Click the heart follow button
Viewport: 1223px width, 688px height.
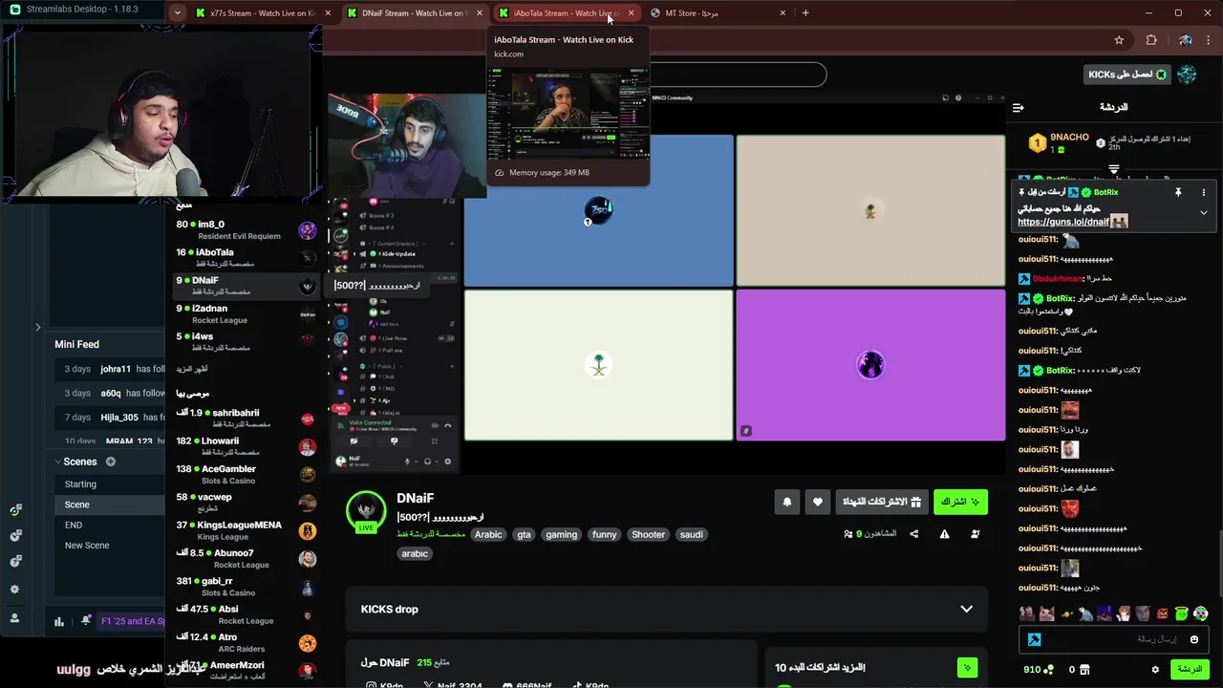click(817, 502)
